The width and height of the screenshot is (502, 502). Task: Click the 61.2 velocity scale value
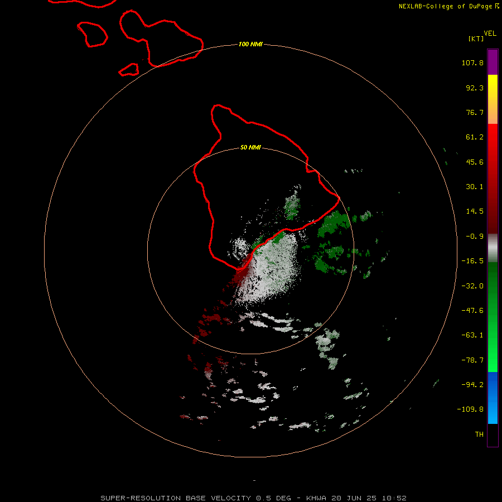tap(475, 137)
